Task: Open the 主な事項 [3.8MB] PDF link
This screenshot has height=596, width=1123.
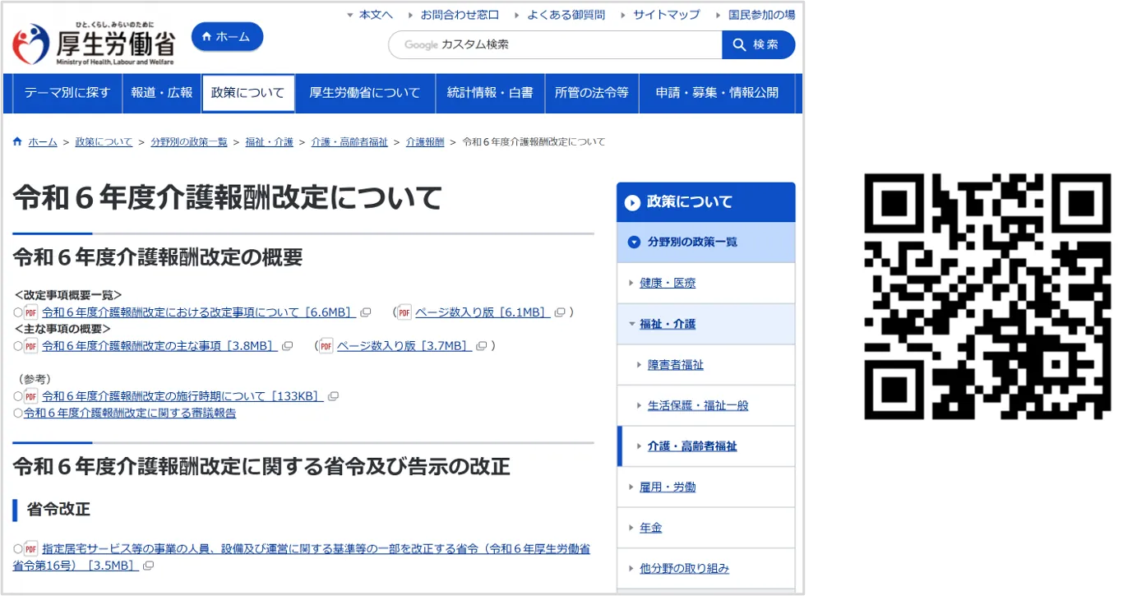Action: click(x=159, y=346)
